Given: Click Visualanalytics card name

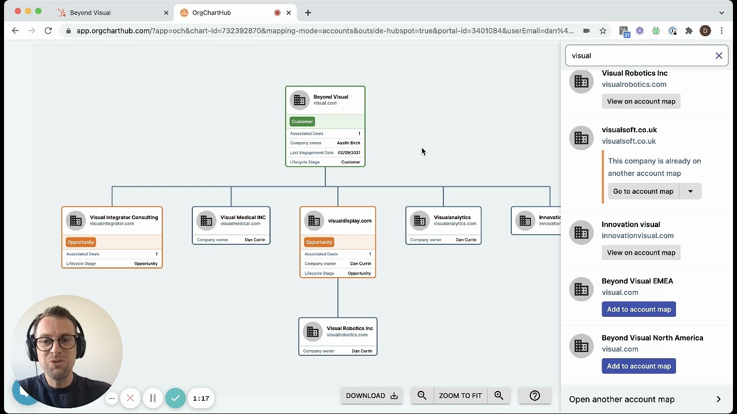Looking at the screenshot, I should [x=452, y=217].
